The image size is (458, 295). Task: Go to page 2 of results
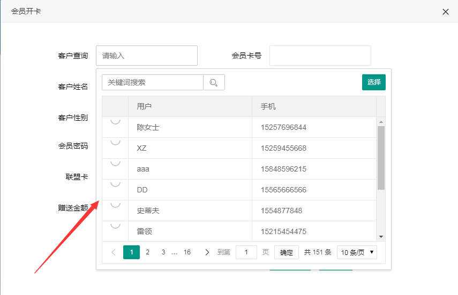147,252
